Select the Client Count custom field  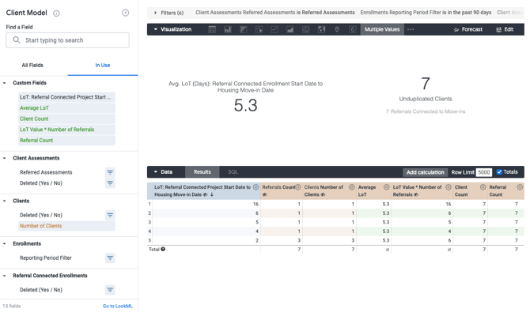pos(66,118)
